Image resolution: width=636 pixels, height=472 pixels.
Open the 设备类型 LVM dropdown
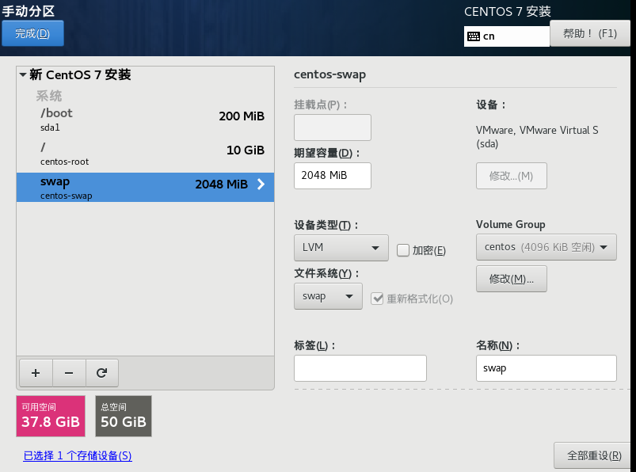coord(341,247)
